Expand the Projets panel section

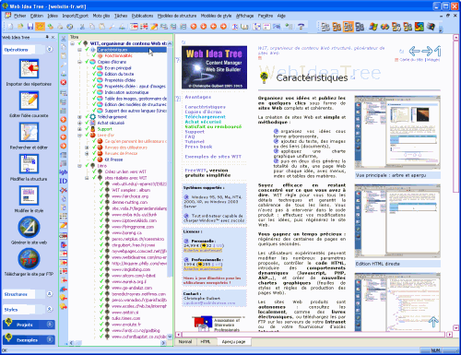coord(50,325)
